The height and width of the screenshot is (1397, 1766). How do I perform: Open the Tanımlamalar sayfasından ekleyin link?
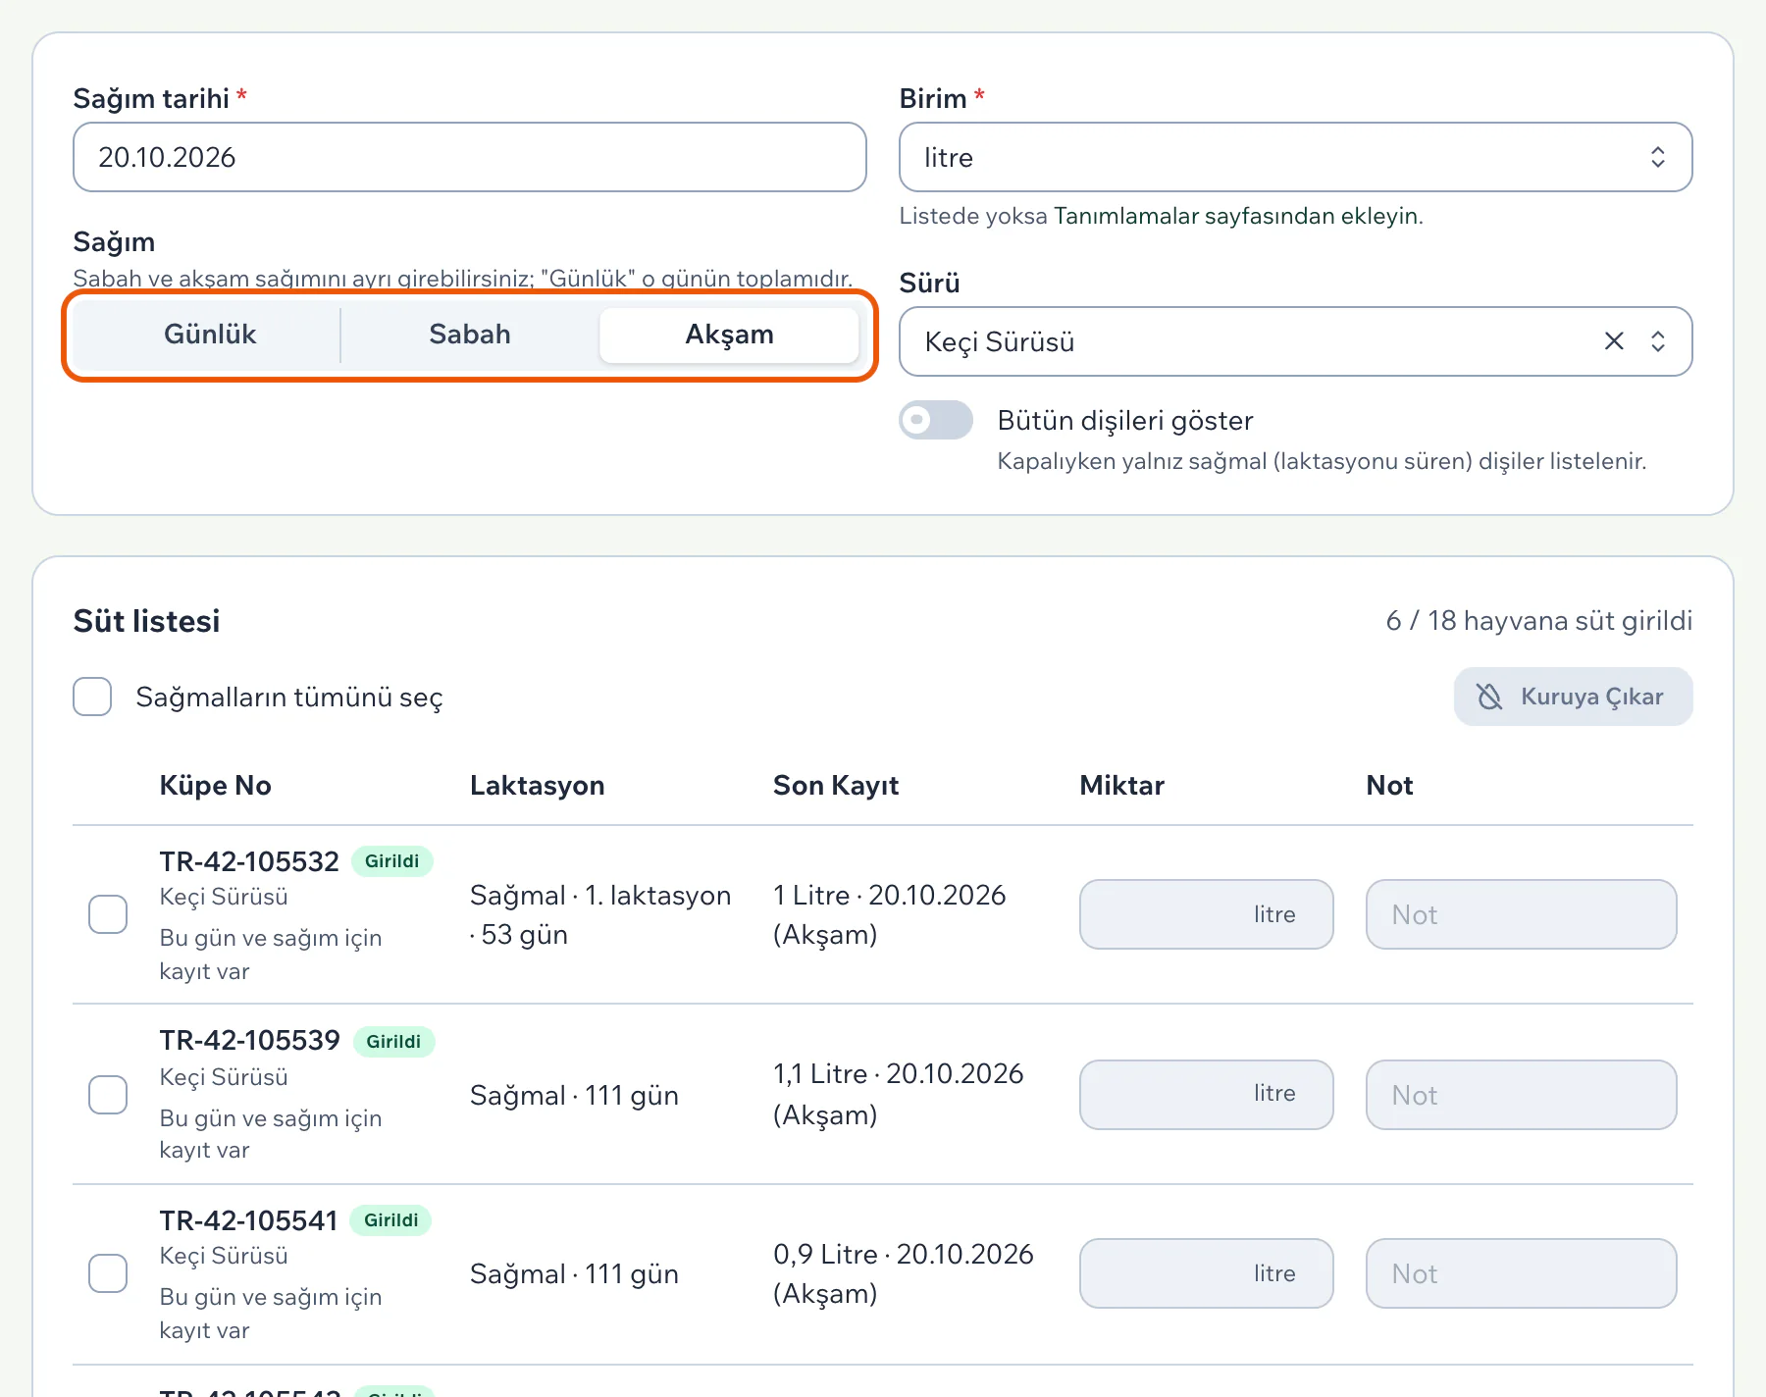[x=1238, y=216]
